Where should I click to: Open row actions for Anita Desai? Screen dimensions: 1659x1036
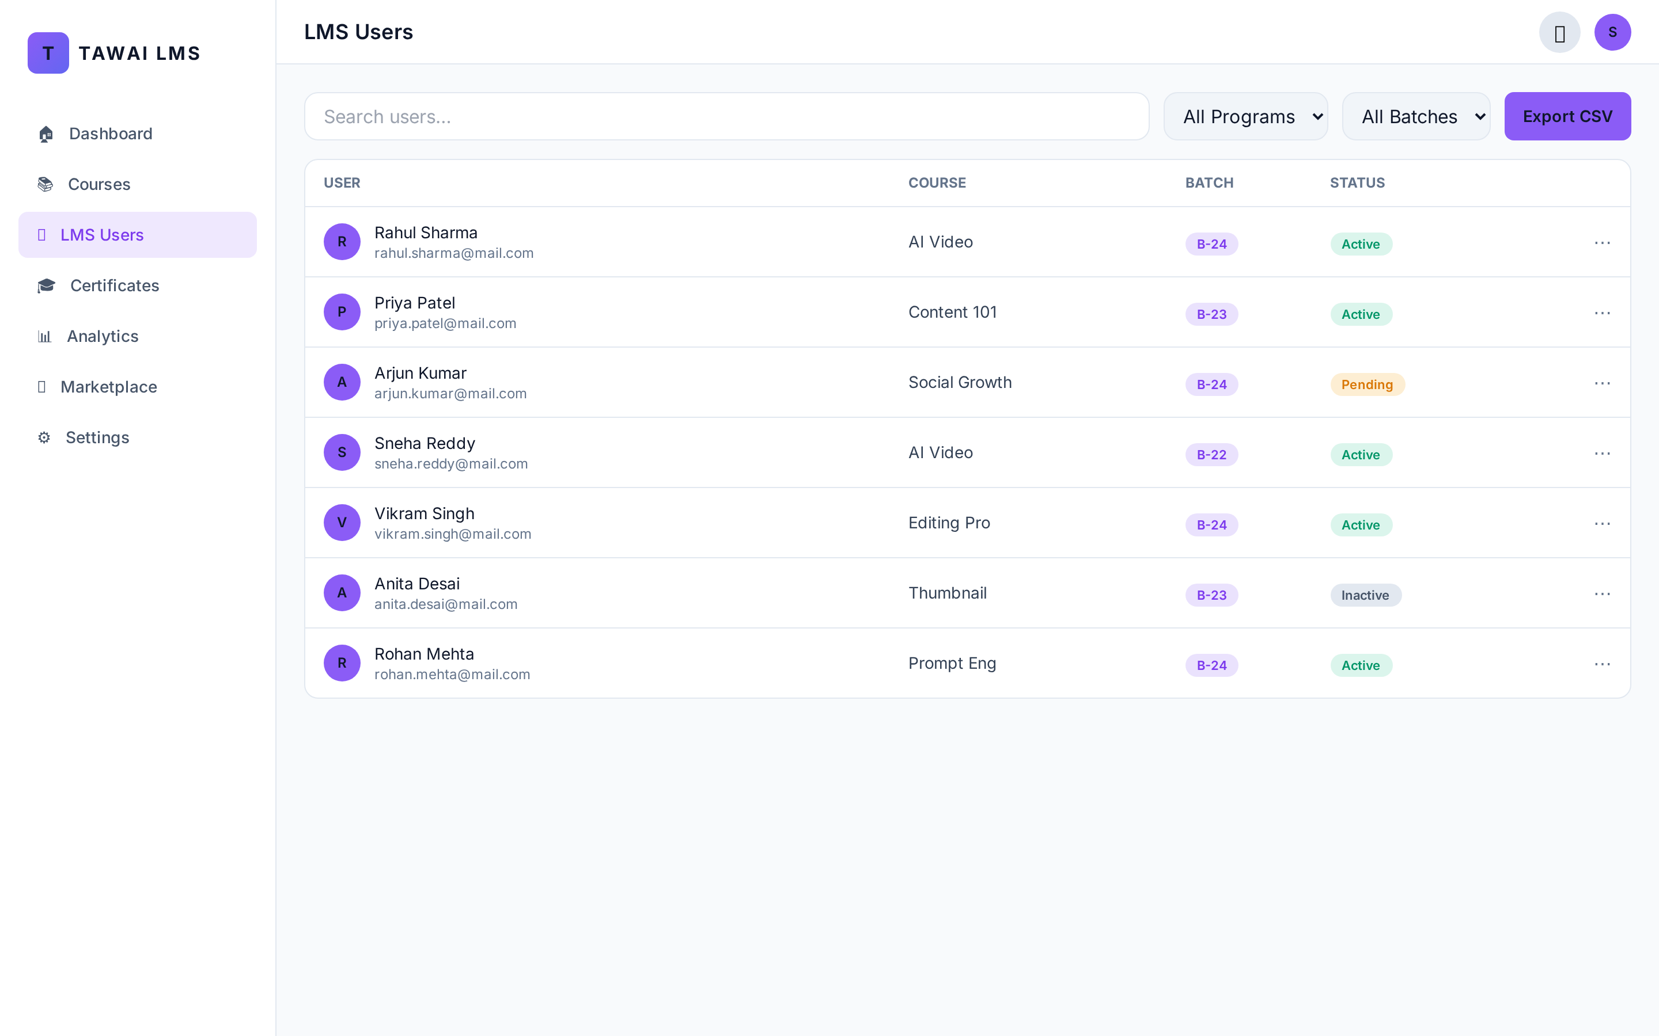pyautogui.click(x=1602, y=594)
